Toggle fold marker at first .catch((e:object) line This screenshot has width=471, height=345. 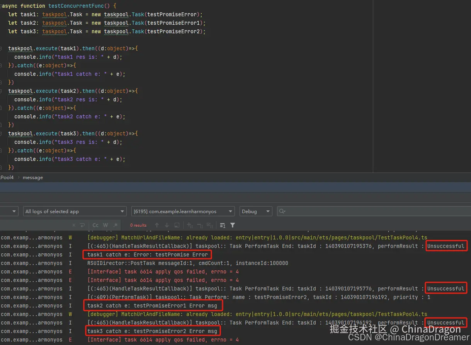point(1,66)
